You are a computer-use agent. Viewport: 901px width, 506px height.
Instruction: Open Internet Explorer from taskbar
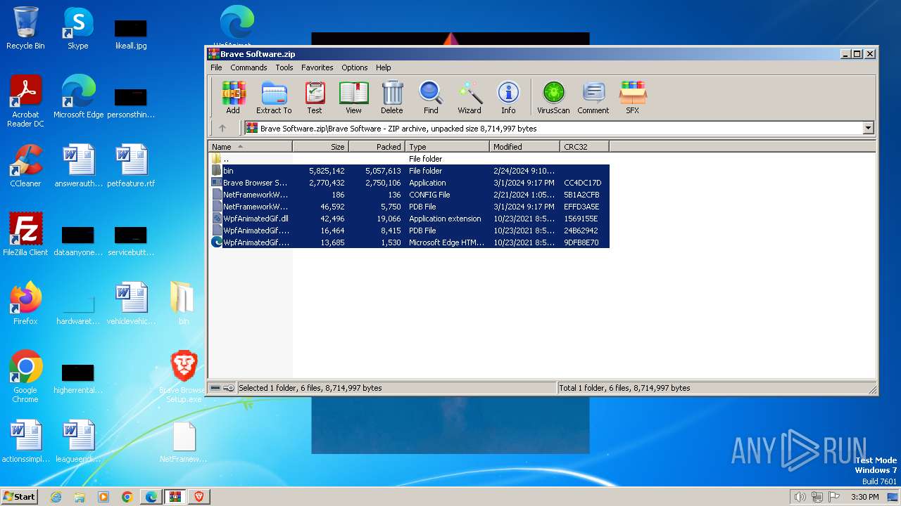56,497
